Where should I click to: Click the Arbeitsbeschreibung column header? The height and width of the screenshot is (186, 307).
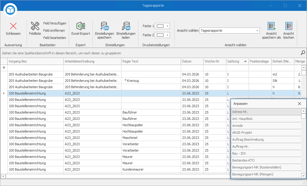(92, 61)
